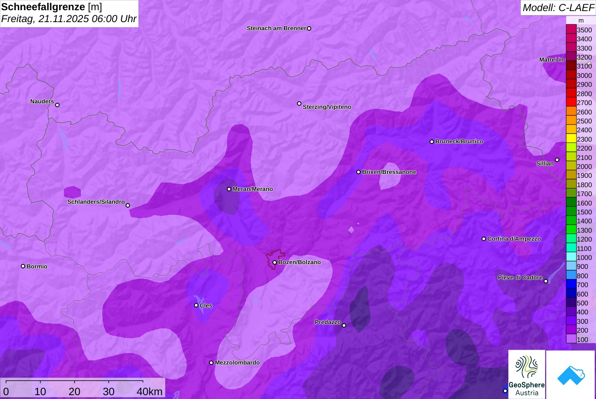Click the 20 scale bar label
596x399 pixels.
pyautogui.click(x=74, y=392)
